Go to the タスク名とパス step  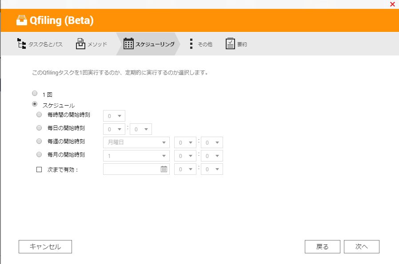click(40, 44)
